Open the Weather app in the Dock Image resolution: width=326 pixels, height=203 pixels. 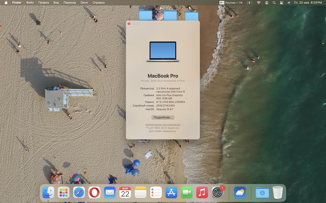click(240, 192)
